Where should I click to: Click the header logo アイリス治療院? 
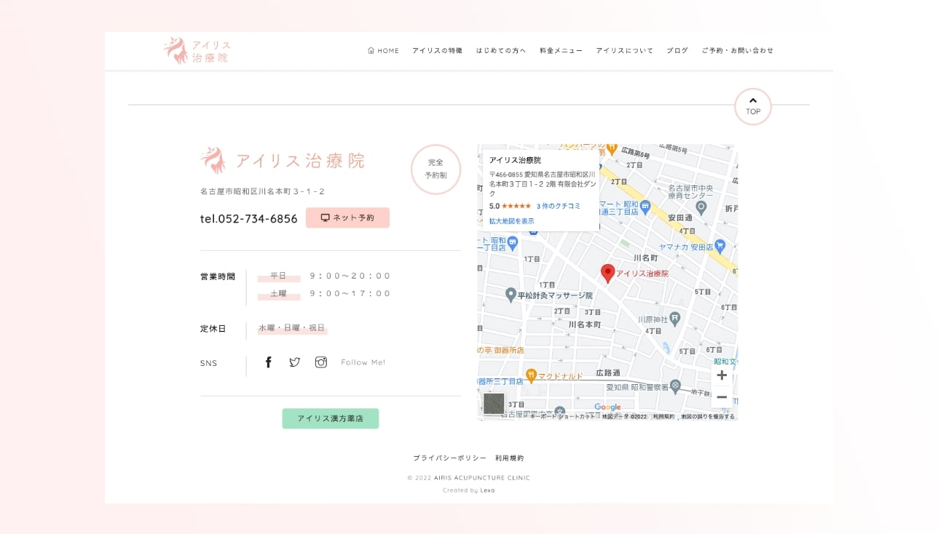(x=197, y=51)
